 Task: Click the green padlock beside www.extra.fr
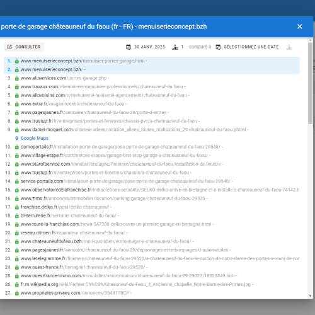point(17,104)
